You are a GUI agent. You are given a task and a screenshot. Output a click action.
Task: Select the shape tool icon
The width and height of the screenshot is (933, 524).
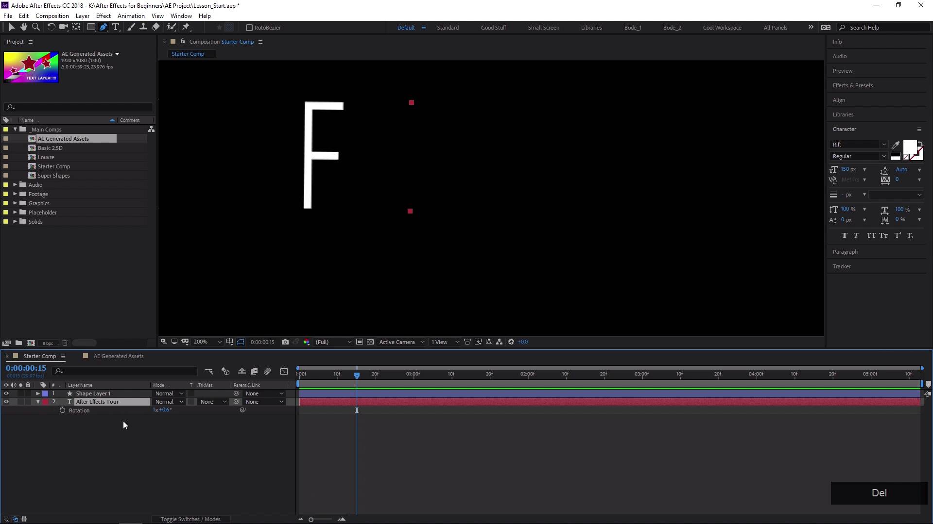click(x=90, y=28)
